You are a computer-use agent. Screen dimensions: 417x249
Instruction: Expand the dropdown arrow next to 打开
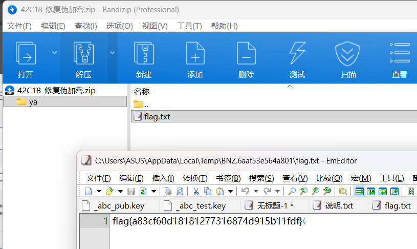55,53
